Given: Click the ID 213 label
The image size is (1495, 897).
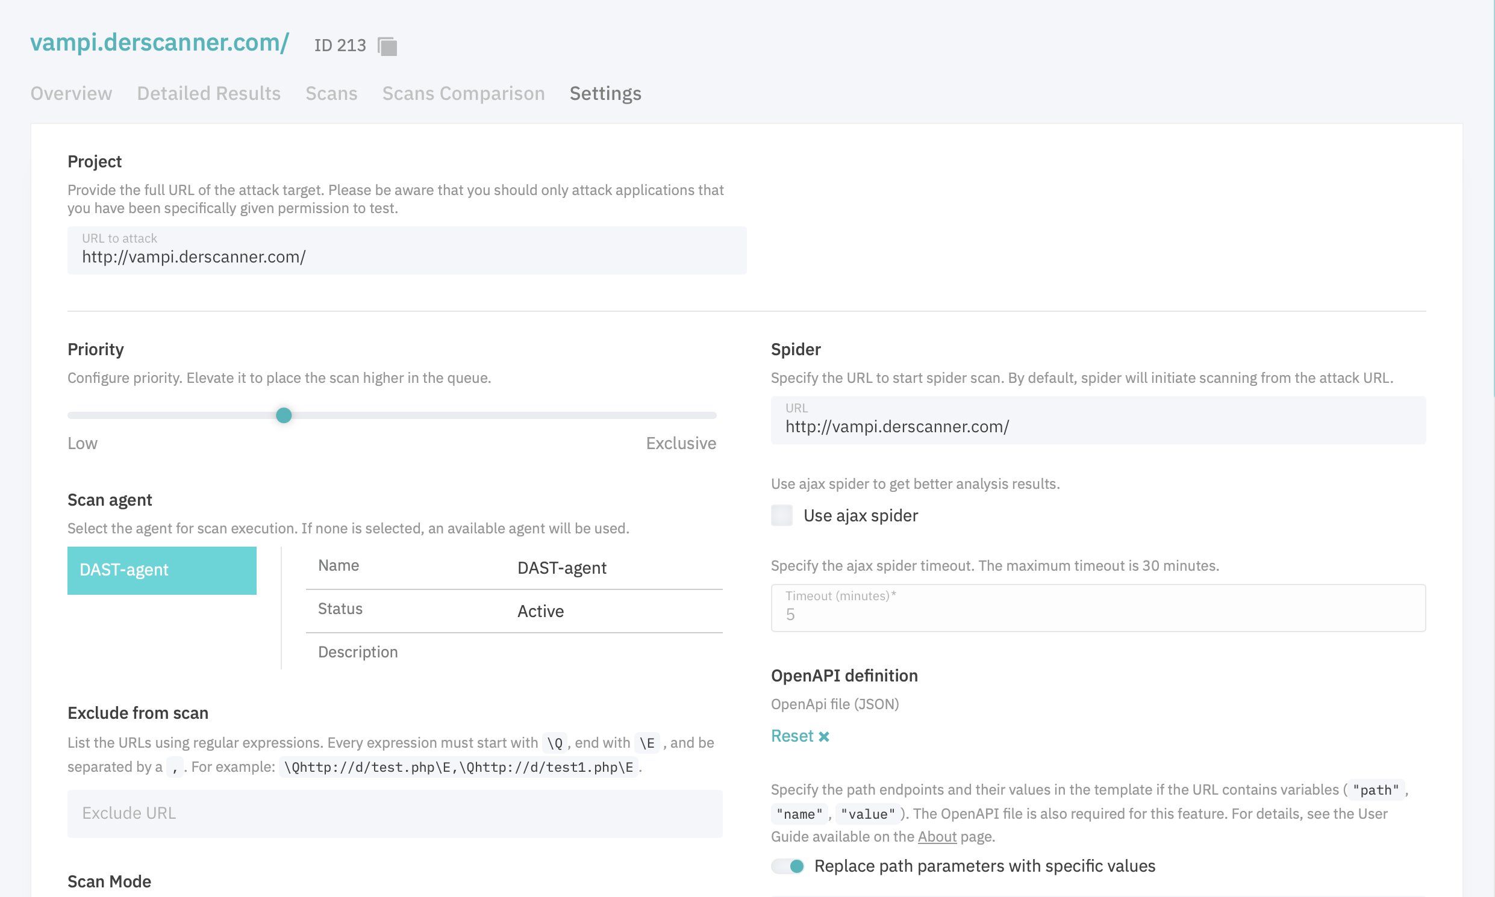Looking at the screenshot, I should tap(340, 45).
